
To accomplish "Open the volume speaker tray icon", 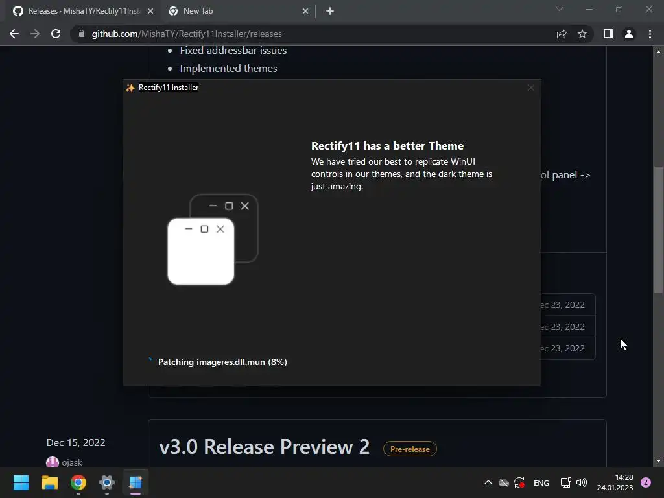I will click(x=582, y=482).
